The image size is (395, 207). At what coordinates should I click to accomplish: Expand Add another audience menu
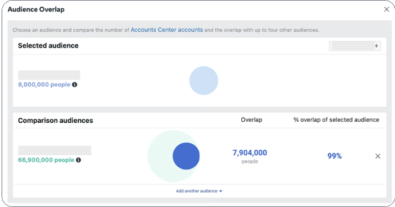[199, 191]
